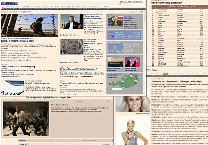Open the Gesundheit section in main navigation
The width and height of the screenshot is (208, 145).
pyautogui.click(x=76, y=7)
